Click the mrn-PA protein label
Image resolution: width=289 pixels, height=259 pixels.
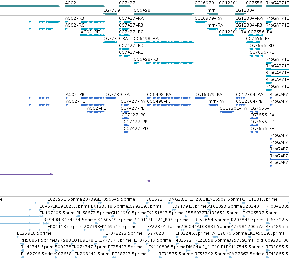[216, 101]
